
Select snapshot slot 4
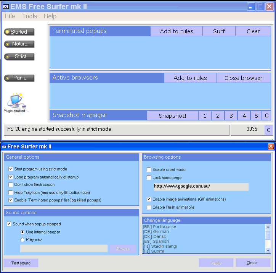coord(244,116)
